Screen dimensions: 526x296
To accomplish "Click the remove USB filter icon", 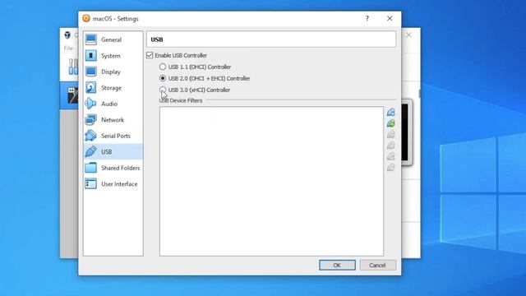I will click(x=391, y=146).
